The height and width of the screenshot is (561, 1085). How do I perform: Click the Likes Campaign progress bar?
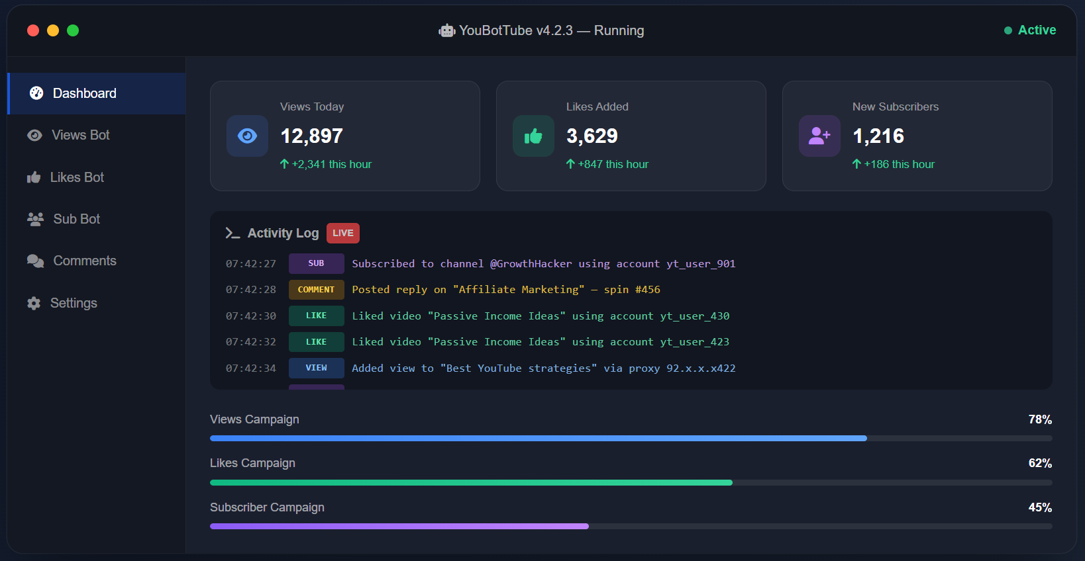(x=631, y=482)
